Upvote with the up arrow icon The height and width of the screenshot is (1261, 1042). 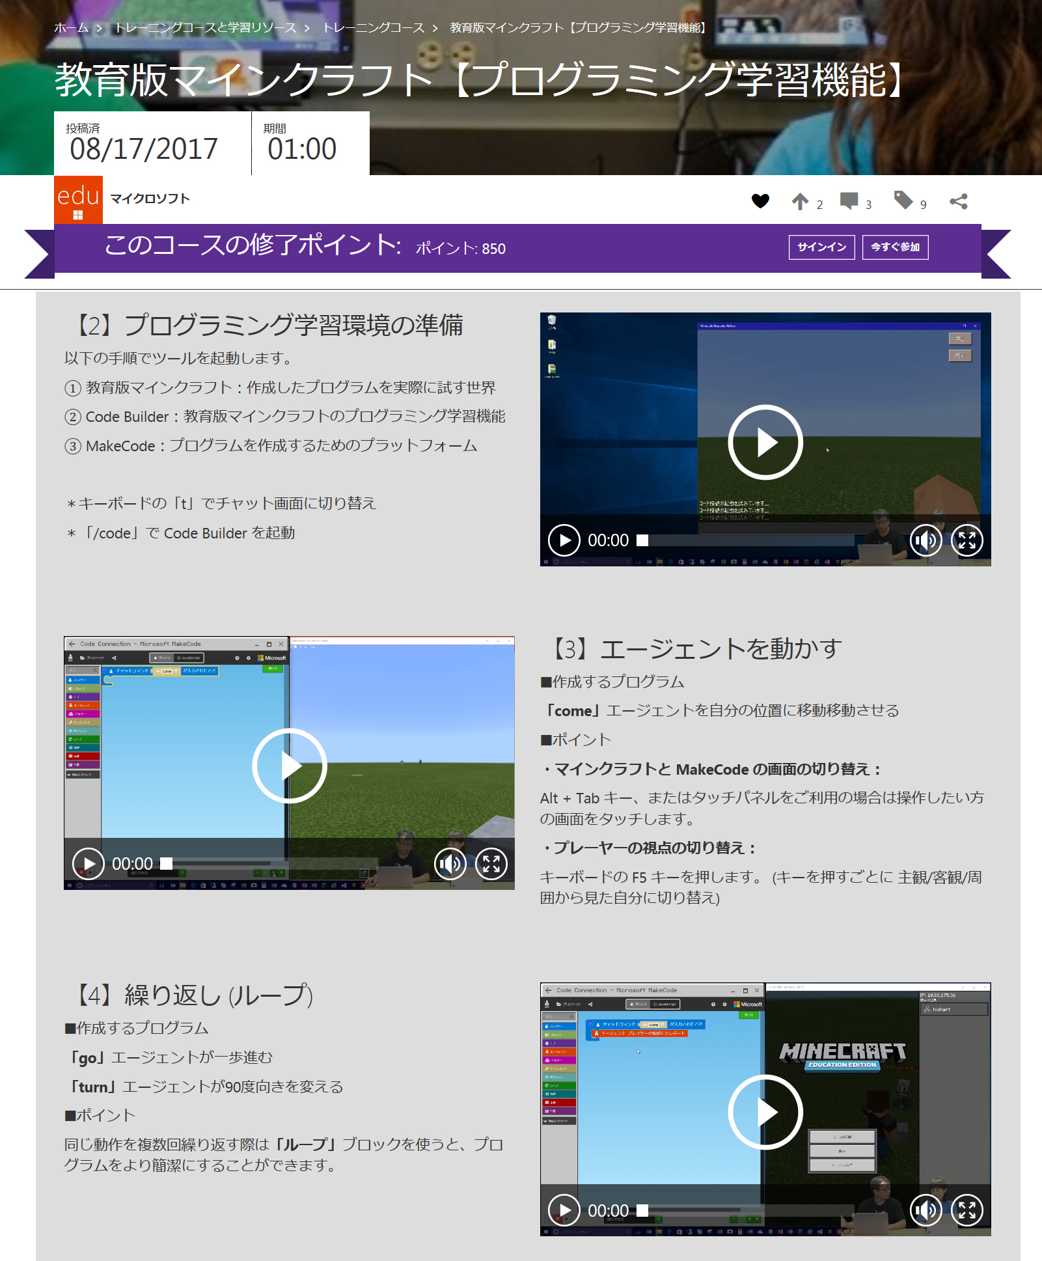pos(800,201)
